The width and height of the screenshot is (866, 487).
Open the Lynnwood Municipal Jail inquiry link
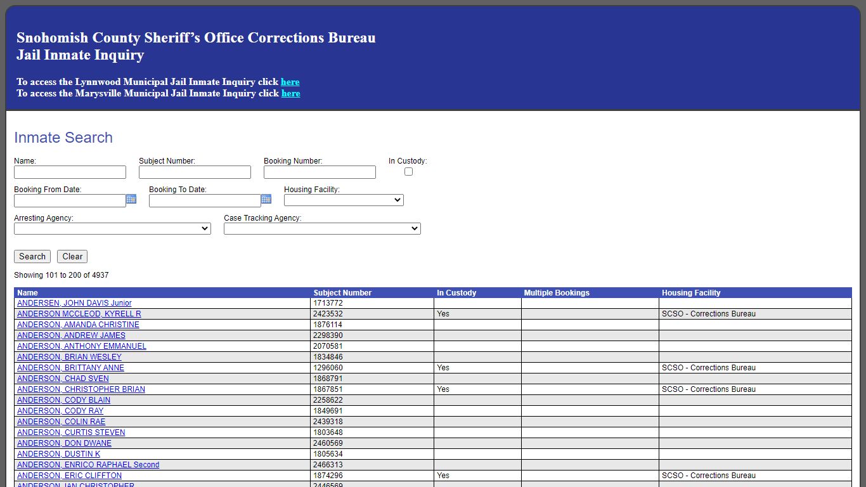click(290, 82)
